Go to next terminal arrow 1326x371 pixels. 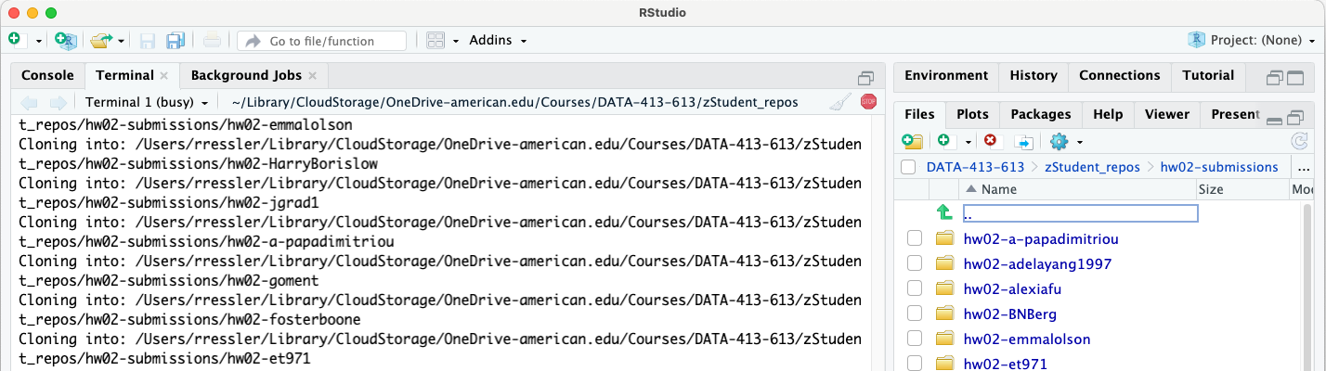58,102
